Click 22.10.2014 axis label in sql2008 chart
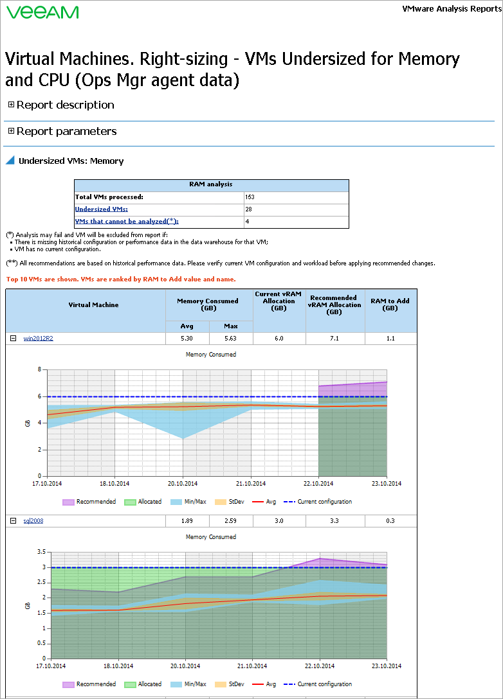The height and width of the screenshot is (699, 503). [320, 666]
